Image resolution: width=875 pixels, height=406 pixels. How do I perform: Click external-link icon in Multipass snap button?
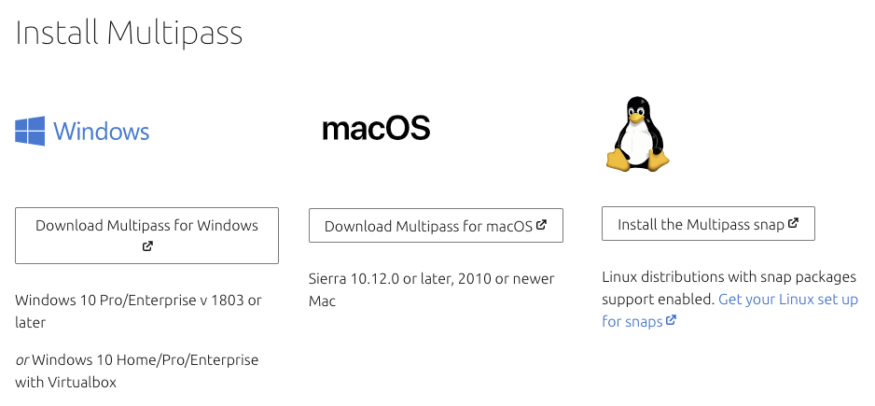[793, 223]
